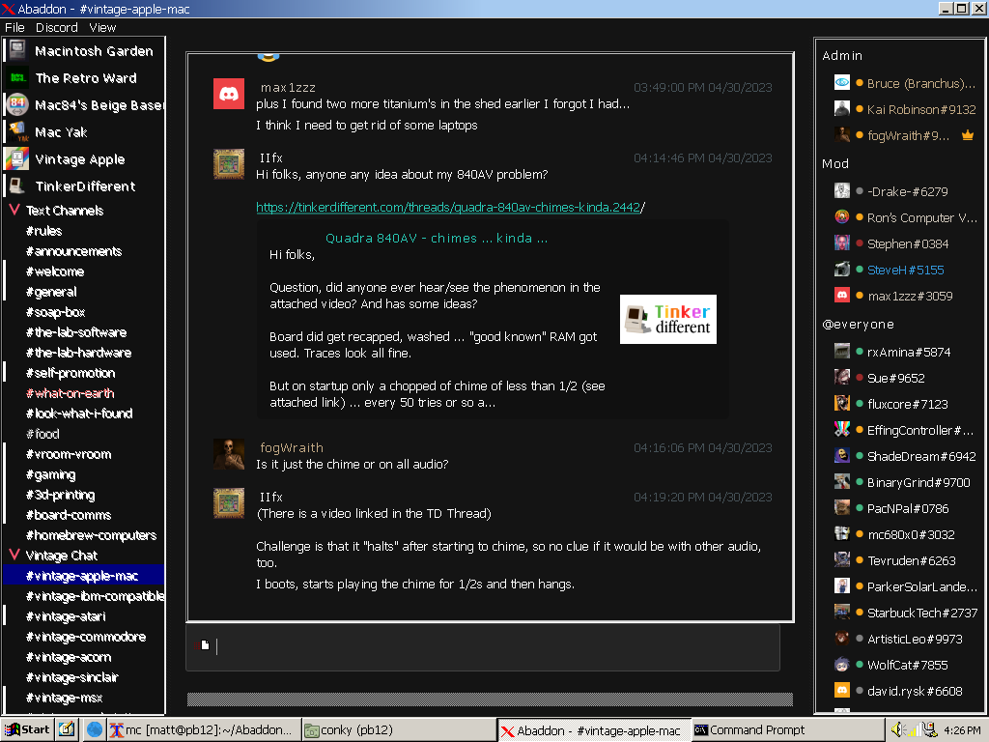The image size is (989, 742).
Task: Click the volume icon in system tray
Action: (x=897, y=730)
